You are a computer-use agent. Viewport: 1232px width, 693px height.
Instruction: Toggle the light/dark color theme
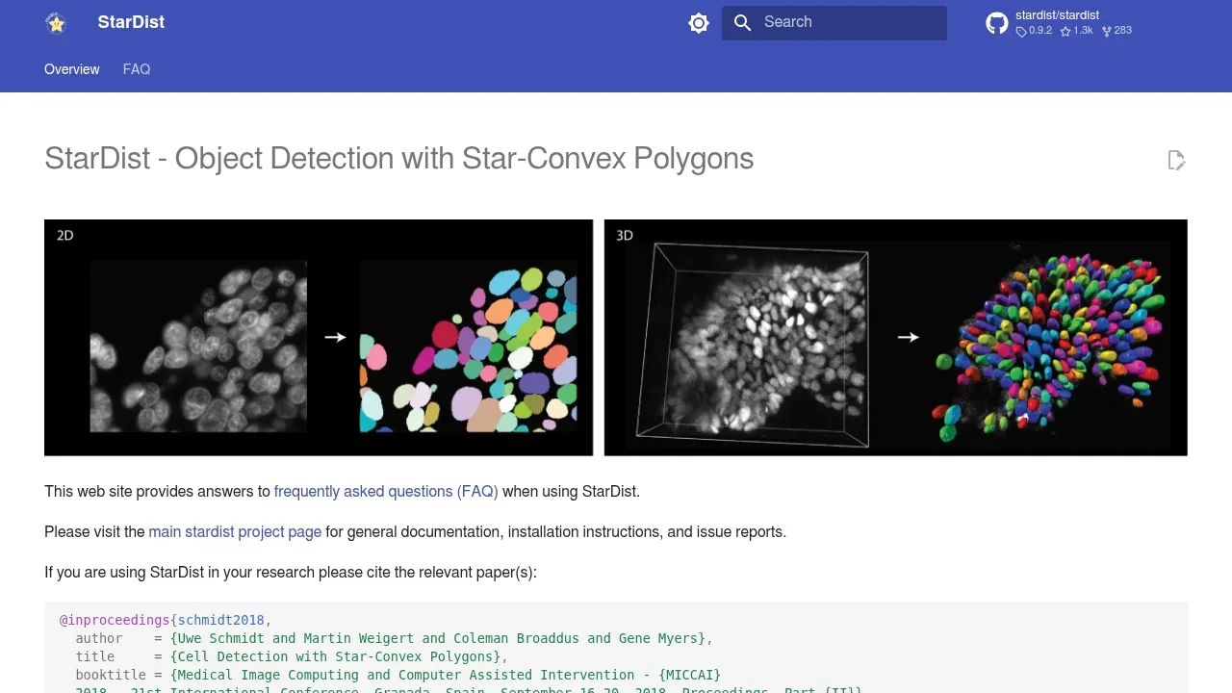pos(699,23)
